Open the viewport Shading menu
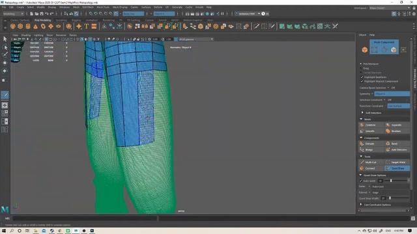Image resolution: width=417 pixels, height=234 pixels. 26,35
